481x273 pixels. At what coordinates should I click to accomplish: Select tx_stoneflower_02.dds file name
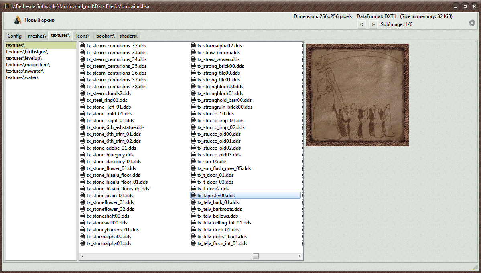coord(110,209)
